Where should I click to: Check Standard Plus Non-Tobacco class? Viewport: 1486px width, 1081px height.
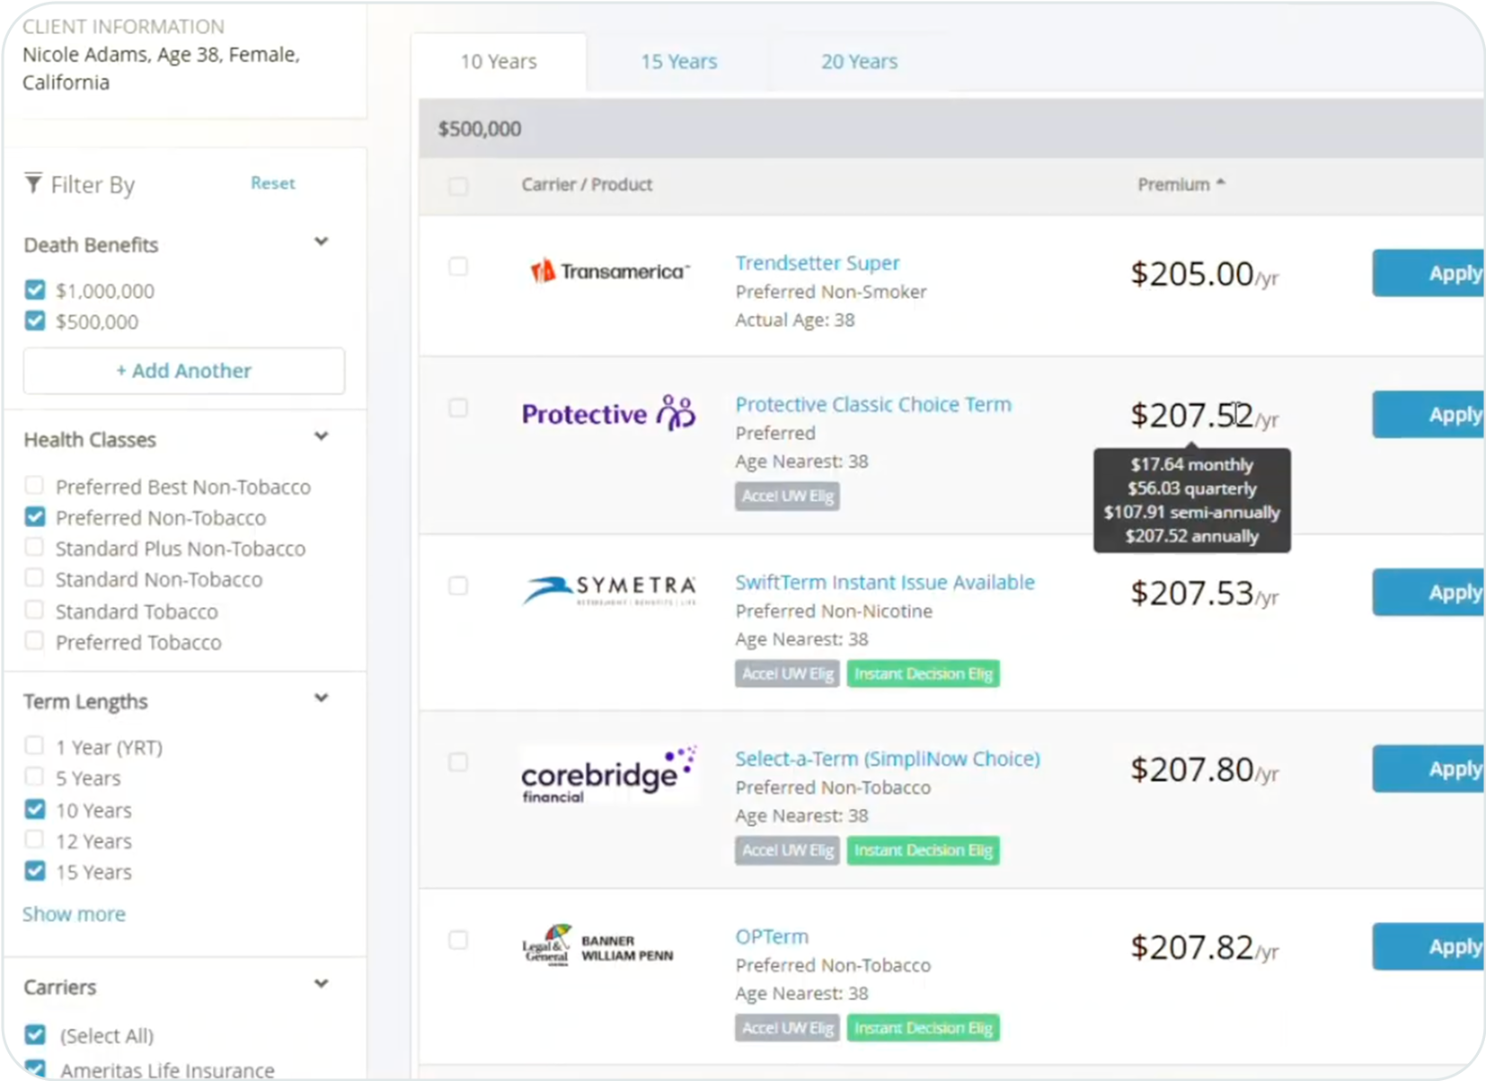point(34,547)
